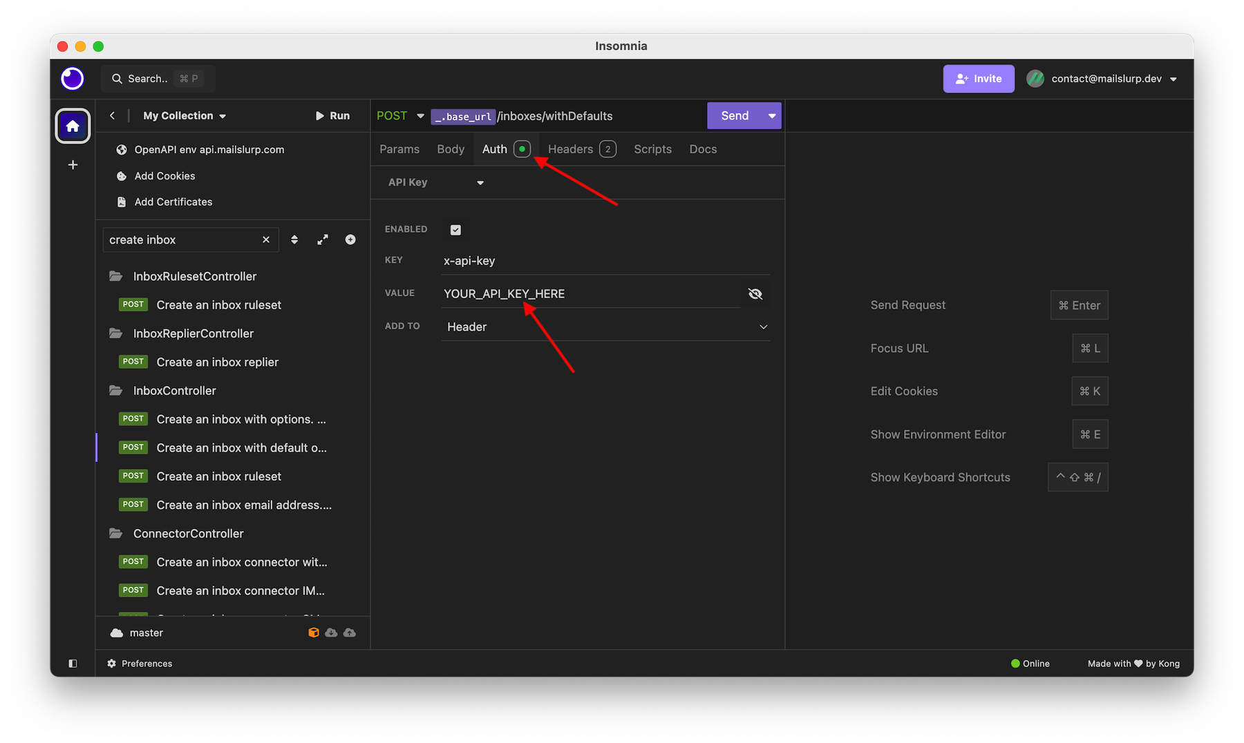
Task: Open the Send options dropdown arrow
Action: pyautogui.click(x=772, y=116)
